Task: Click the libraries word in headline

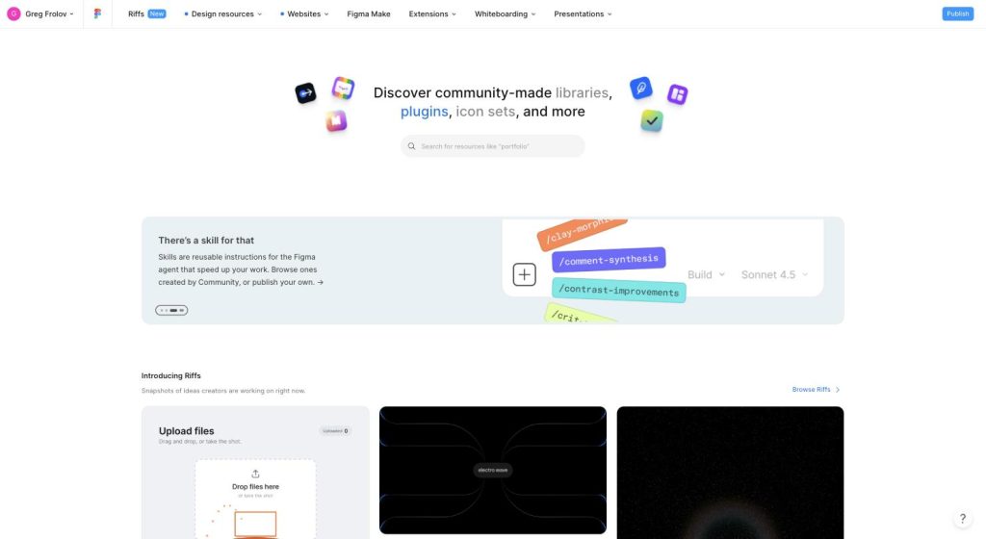Action: (582, 93)
